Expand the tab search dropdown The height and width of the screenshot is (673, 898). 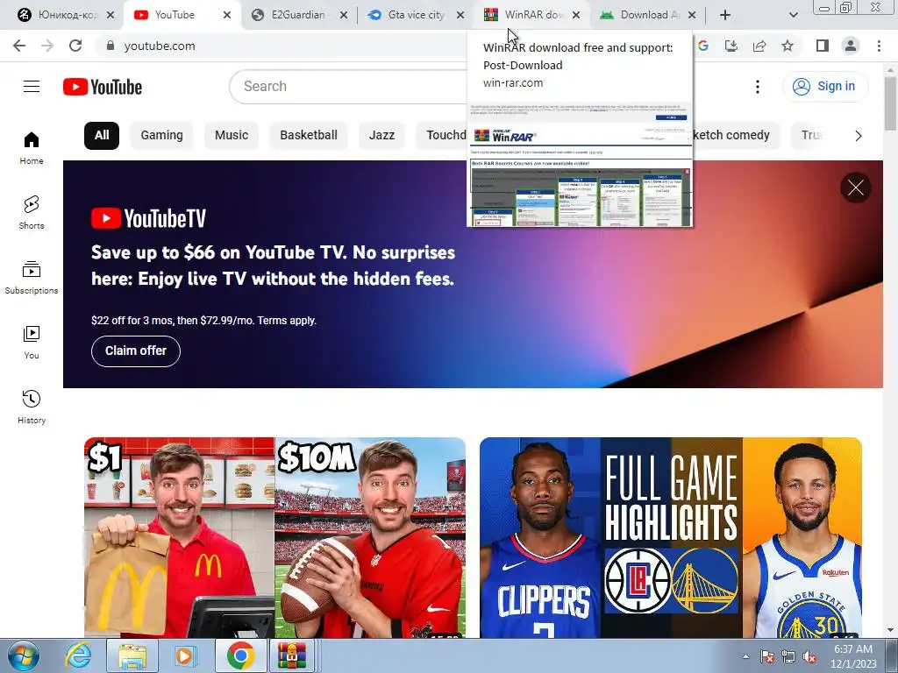793,15
